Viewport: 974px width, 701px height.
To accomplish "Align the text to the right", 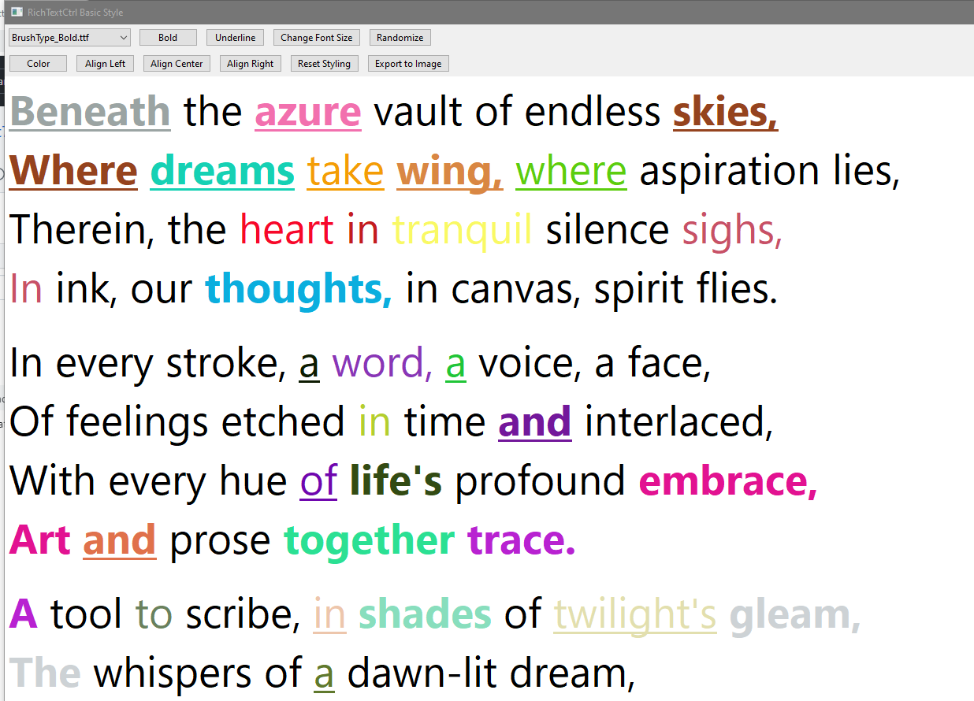I will (x=250, y=63).
